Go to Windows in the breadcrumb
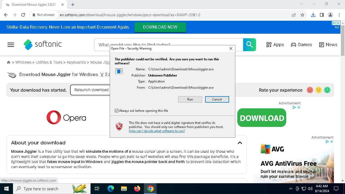 pyautogui.click(x=23, y=62)
